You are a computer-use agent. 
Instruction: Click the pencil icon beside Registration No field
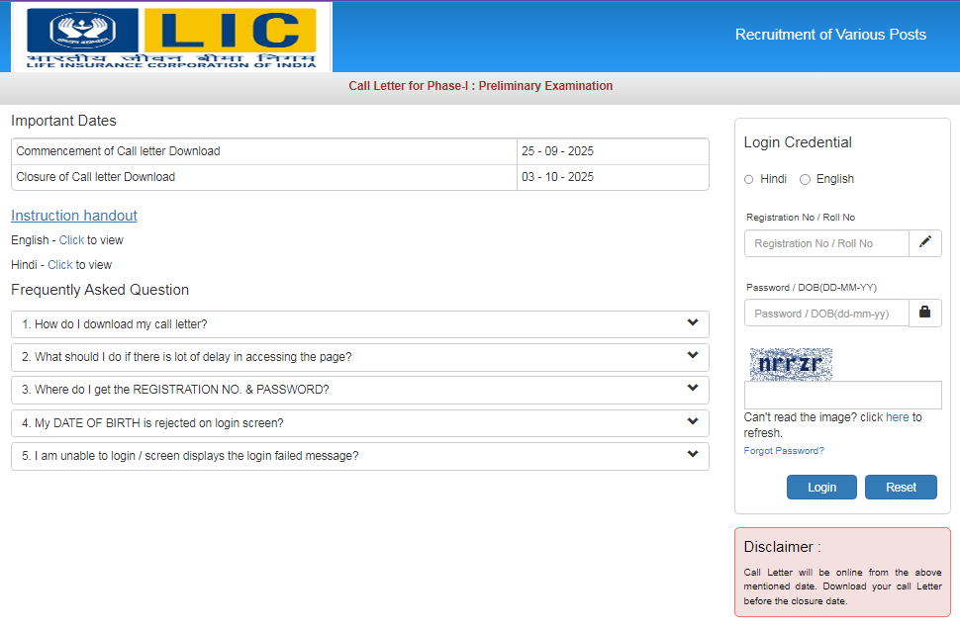(925, 243)
